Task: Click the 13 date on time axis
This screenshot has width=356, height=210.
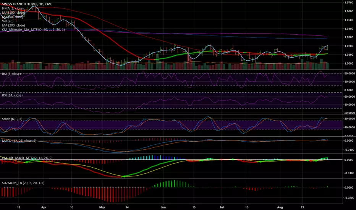Action: click(x=302, y=207)
